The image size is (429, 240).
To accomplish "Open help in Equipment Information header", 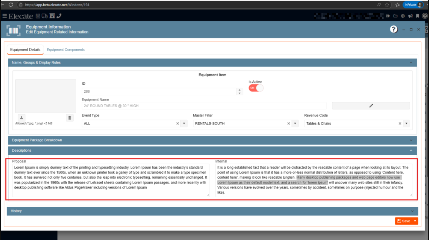I will click(x=394, y=29).
